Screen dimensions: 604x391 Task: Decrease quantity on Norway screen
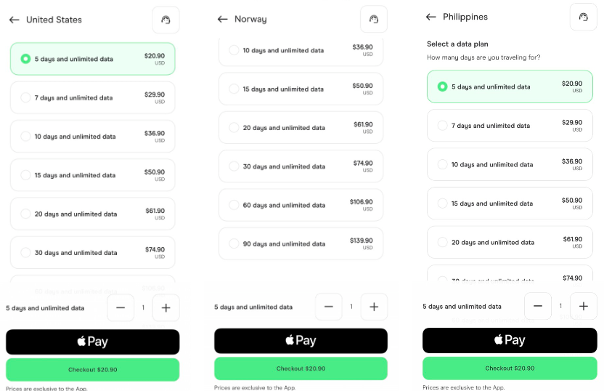(329, 307)
